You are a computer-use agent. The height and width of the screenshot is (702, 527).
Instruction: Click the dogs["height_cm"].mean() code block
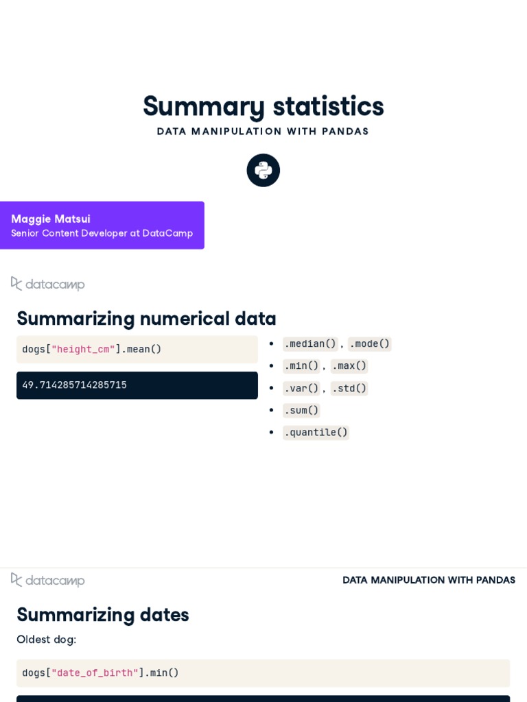pyautogui.click(x=137, y=349)
